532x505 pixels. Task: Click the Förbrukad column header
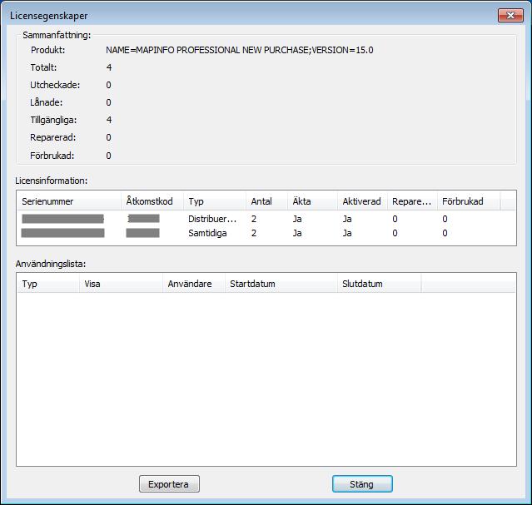tap(469, 201)
